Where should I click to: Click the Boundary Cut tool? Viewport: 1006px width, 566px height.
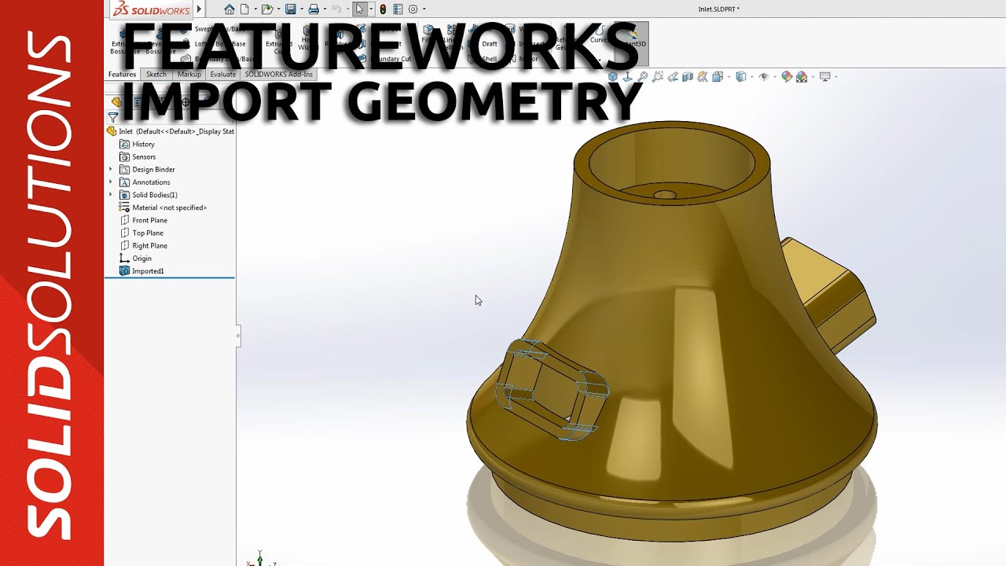click(385, 59)
